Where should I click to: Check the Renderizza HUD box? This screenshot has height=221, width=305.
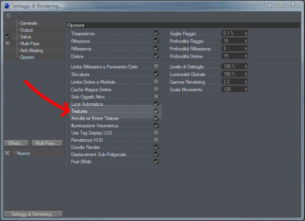(156, 140)
